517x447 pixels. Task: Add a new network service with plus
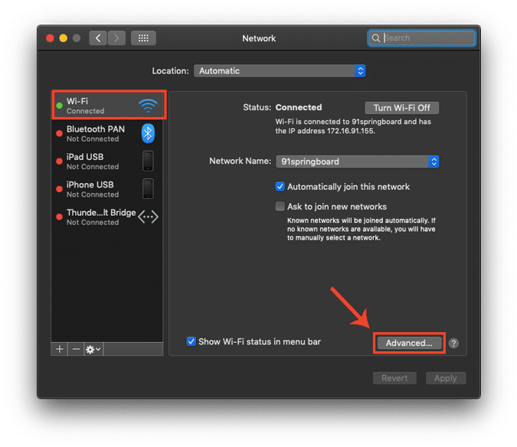coord(60,349)
